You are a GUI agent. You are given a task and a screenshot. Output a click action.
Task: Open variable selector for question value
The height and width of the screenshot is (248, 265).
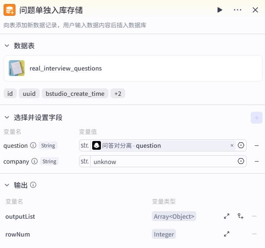point(241,145)
